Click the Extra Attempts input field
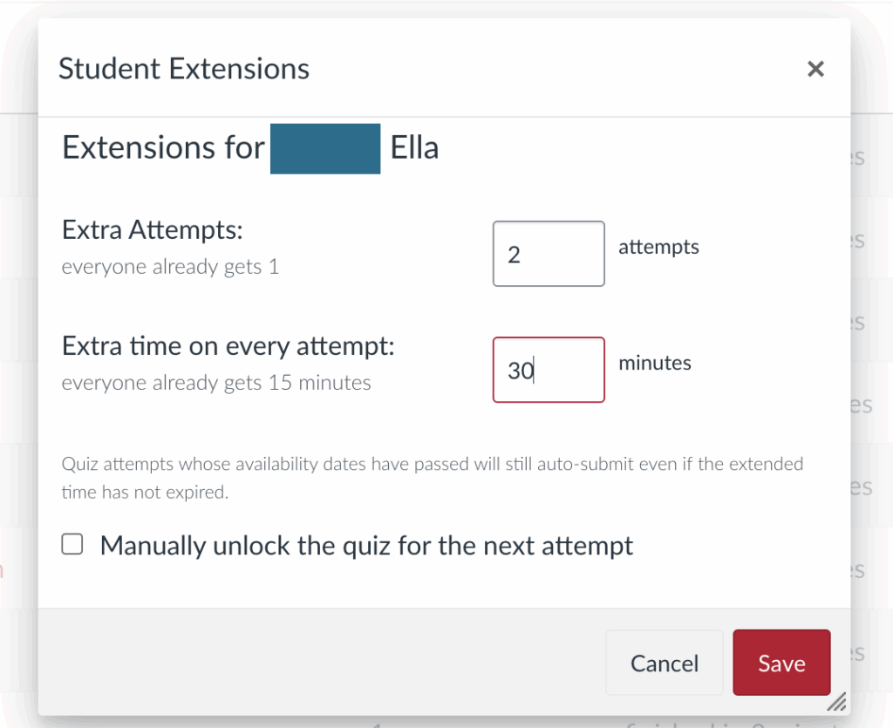893x728 pixels. (x=549, y=253)
